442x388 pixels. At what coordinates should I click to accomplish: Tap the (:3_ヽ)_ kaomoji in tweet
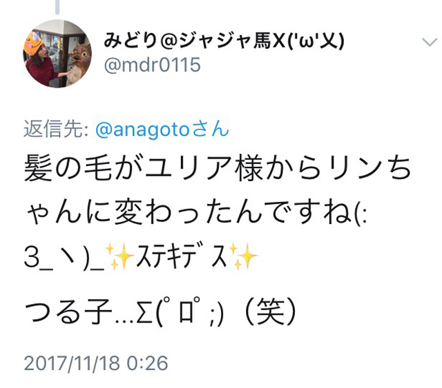tap(64, 257)
